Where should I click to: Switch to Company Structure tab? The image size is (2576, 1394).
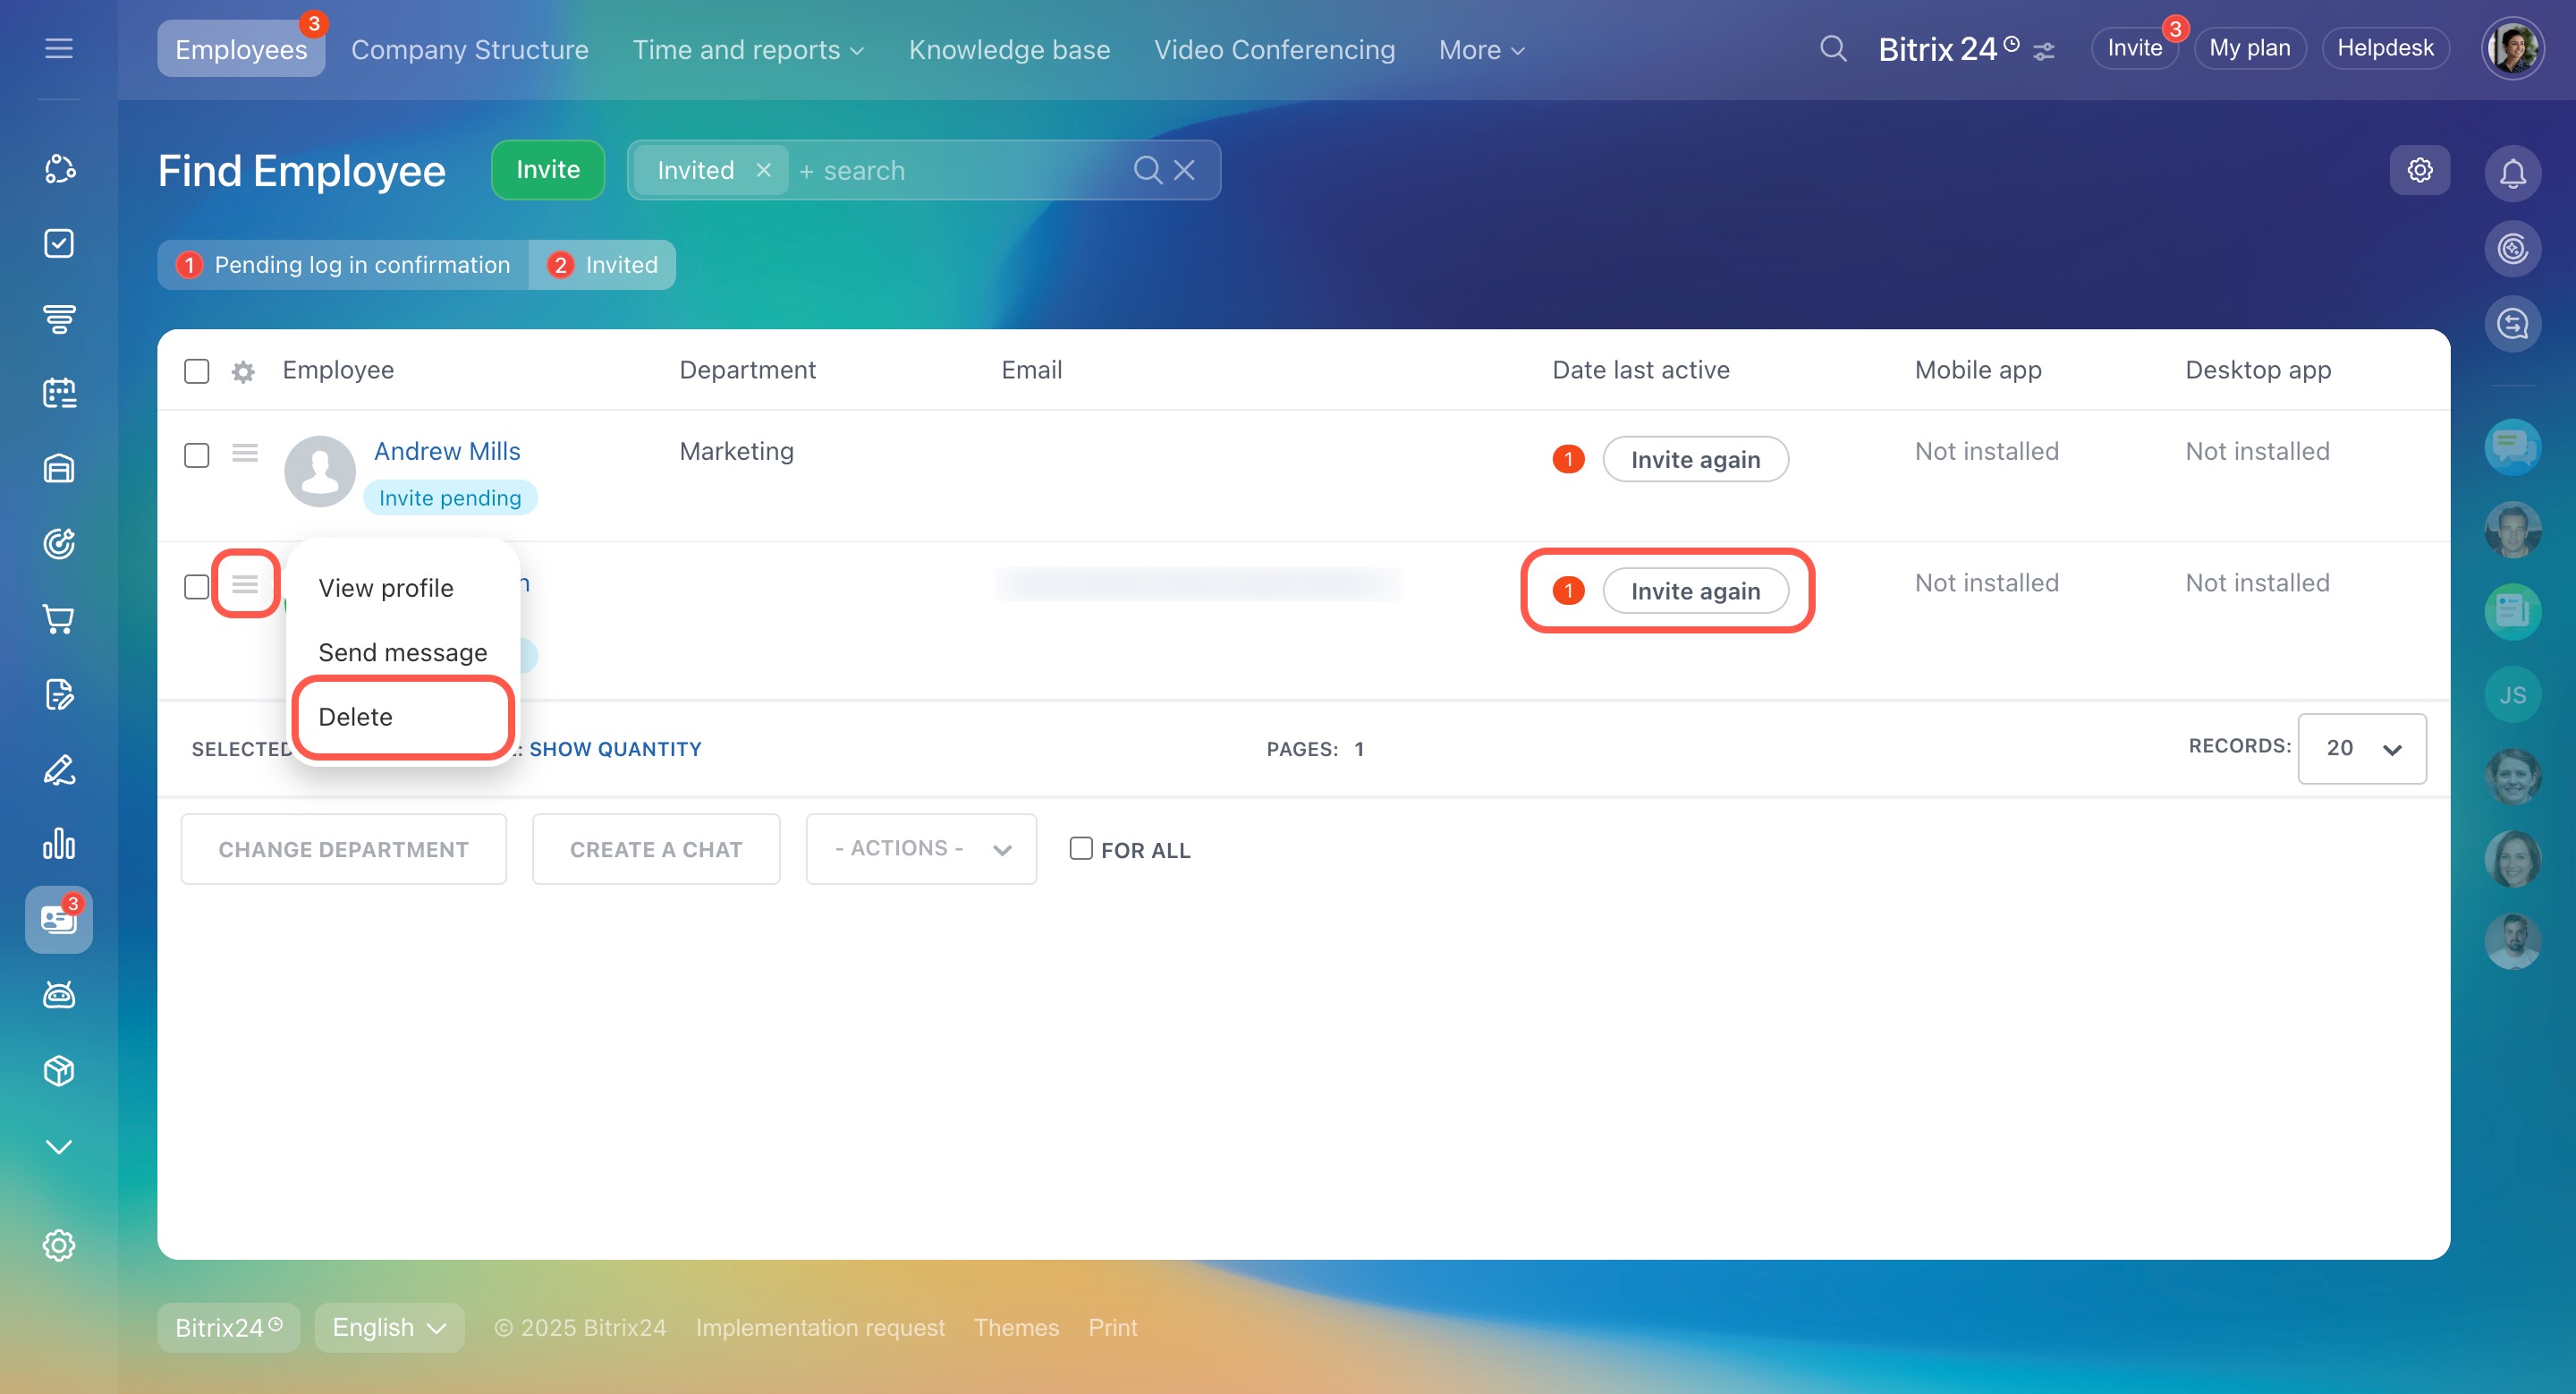click(469, 49)
